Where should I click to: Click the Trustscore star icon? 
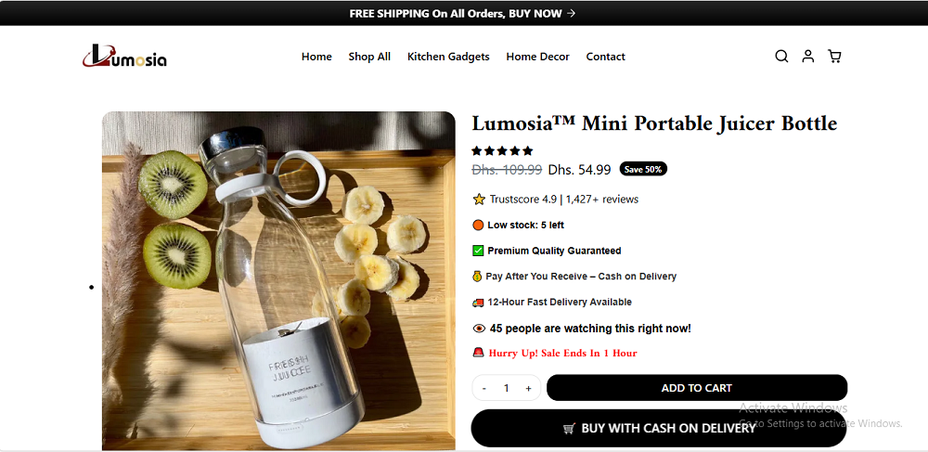(x=479, y=200)
